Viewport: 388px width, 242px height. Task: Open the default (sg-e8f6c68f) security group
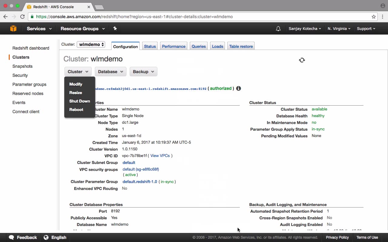(x=141, y=169)
